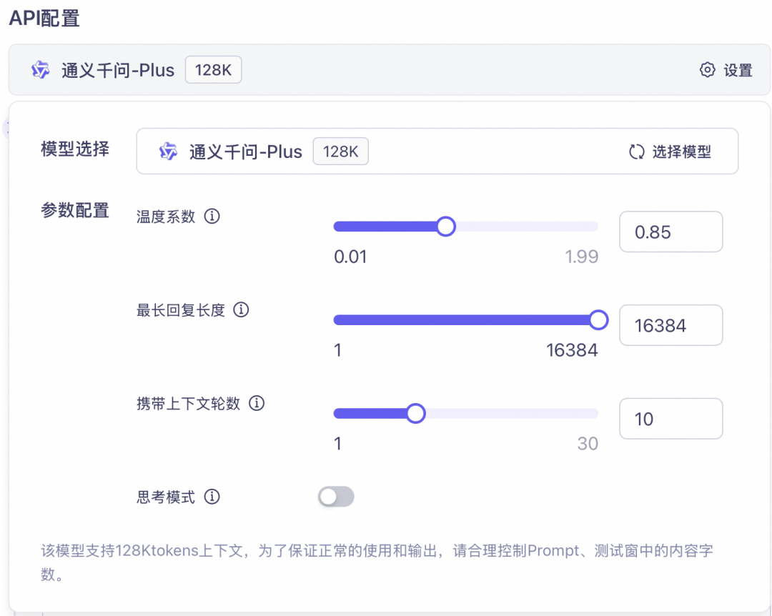The width and height of the screenshot is (772, 616).
Task: Show info tooltip for 思考模式
Action: coord(212,497)
